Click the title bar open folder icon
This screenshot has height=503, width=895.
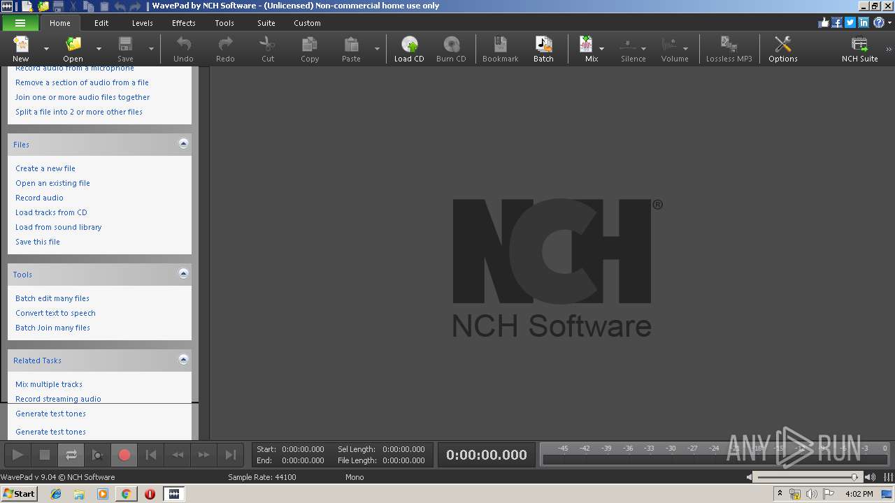(x=43, y=6)
